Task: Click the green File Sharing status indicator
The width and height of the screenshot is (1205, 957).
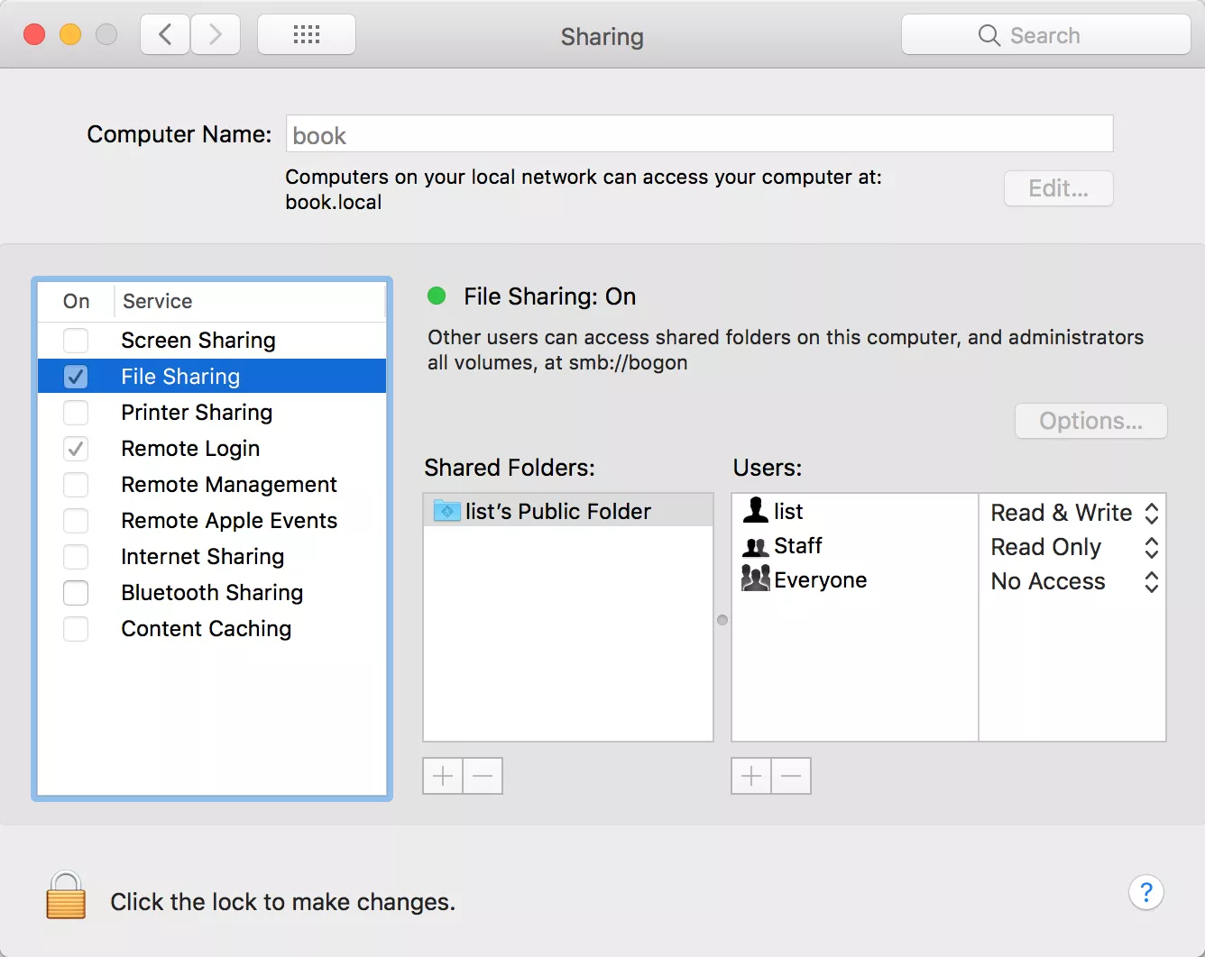Action: click(x=437, y=296)
